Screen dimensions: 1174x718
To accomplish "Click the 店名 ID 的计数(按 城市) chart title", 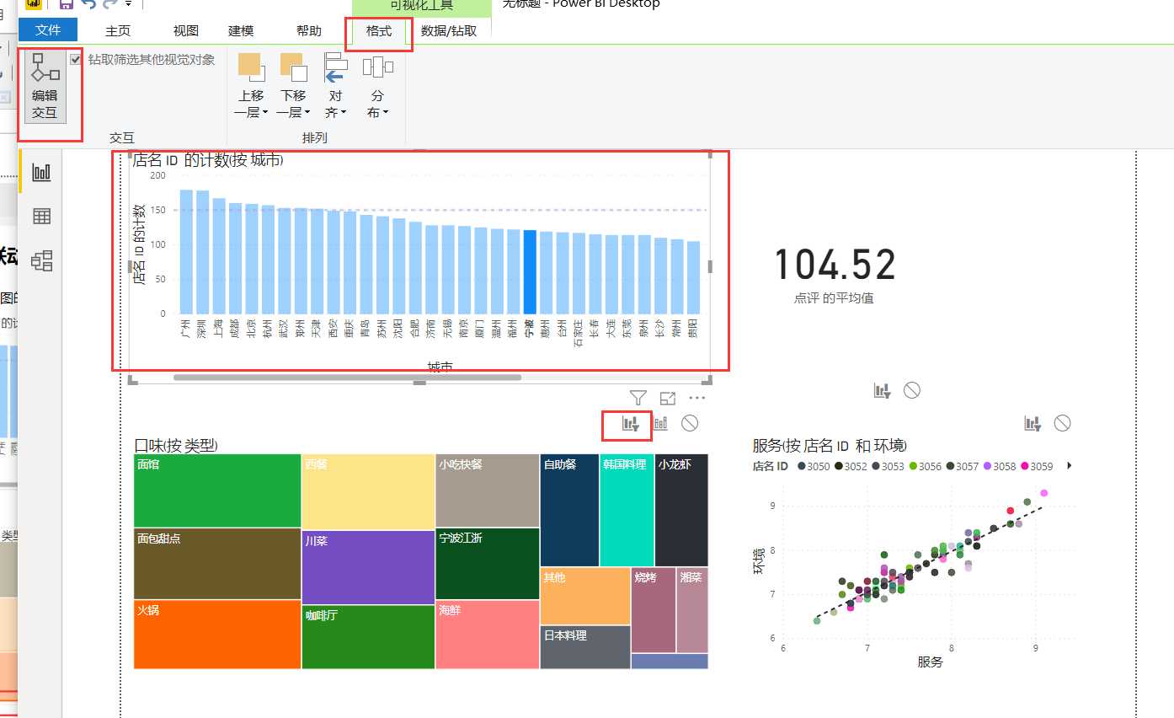I will [x=208, y=160].
